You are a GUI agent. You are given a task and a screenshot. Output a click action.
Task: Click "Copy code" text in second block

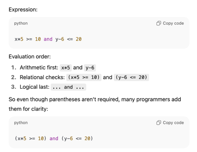point(173,123)
